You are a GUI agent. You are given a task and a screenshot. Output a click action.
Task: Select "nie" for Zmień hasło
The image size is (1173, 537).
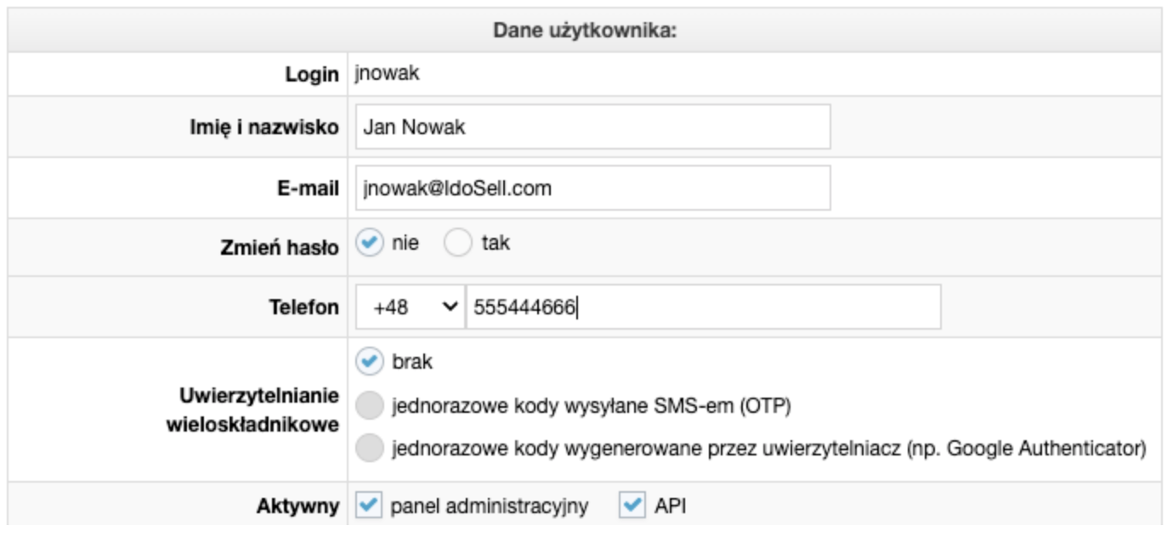point(369,244)
